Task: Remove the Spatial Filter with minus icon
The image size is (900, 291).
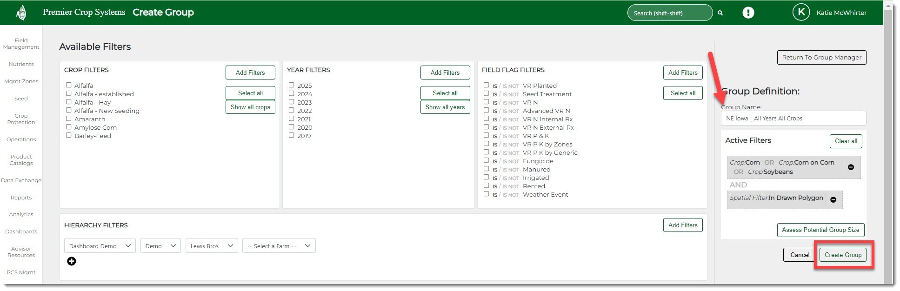Action: coord(833,200)
